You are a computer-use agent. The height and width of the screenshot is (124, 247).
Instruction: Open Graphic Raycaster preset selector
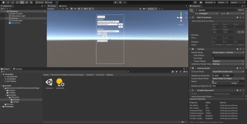click(x=240, y=90)
